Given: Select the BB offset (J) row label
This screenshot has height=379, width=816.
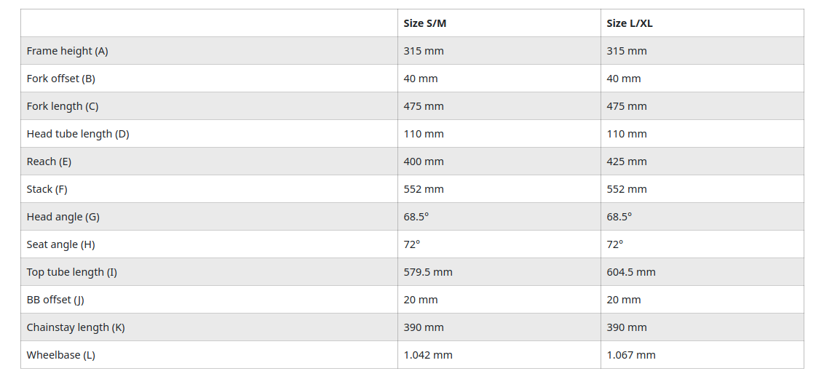Looking at the screenshot, I should click(x=55, y=300).
